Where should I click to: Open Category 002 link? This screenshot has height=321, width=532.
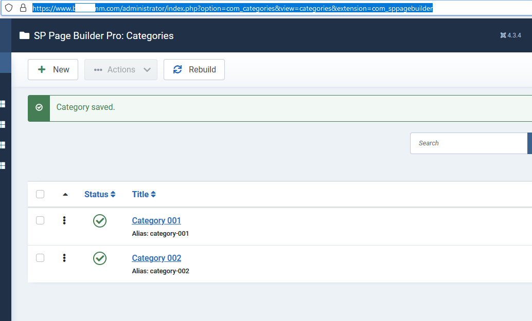click(156, 258)
